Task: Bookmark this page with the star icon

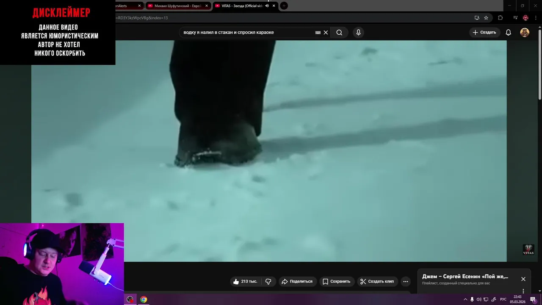Action: coord(486,18)
